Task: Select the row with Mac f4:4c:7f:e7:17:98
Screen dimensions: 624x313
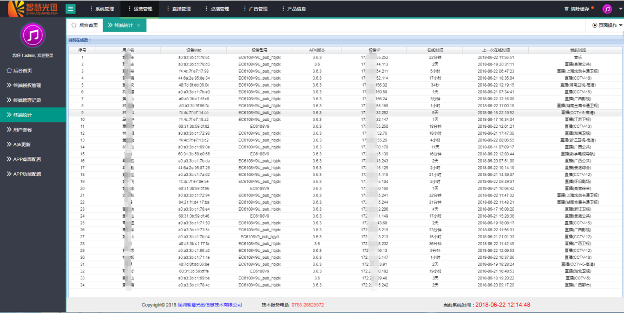Action: coord(345,71)
